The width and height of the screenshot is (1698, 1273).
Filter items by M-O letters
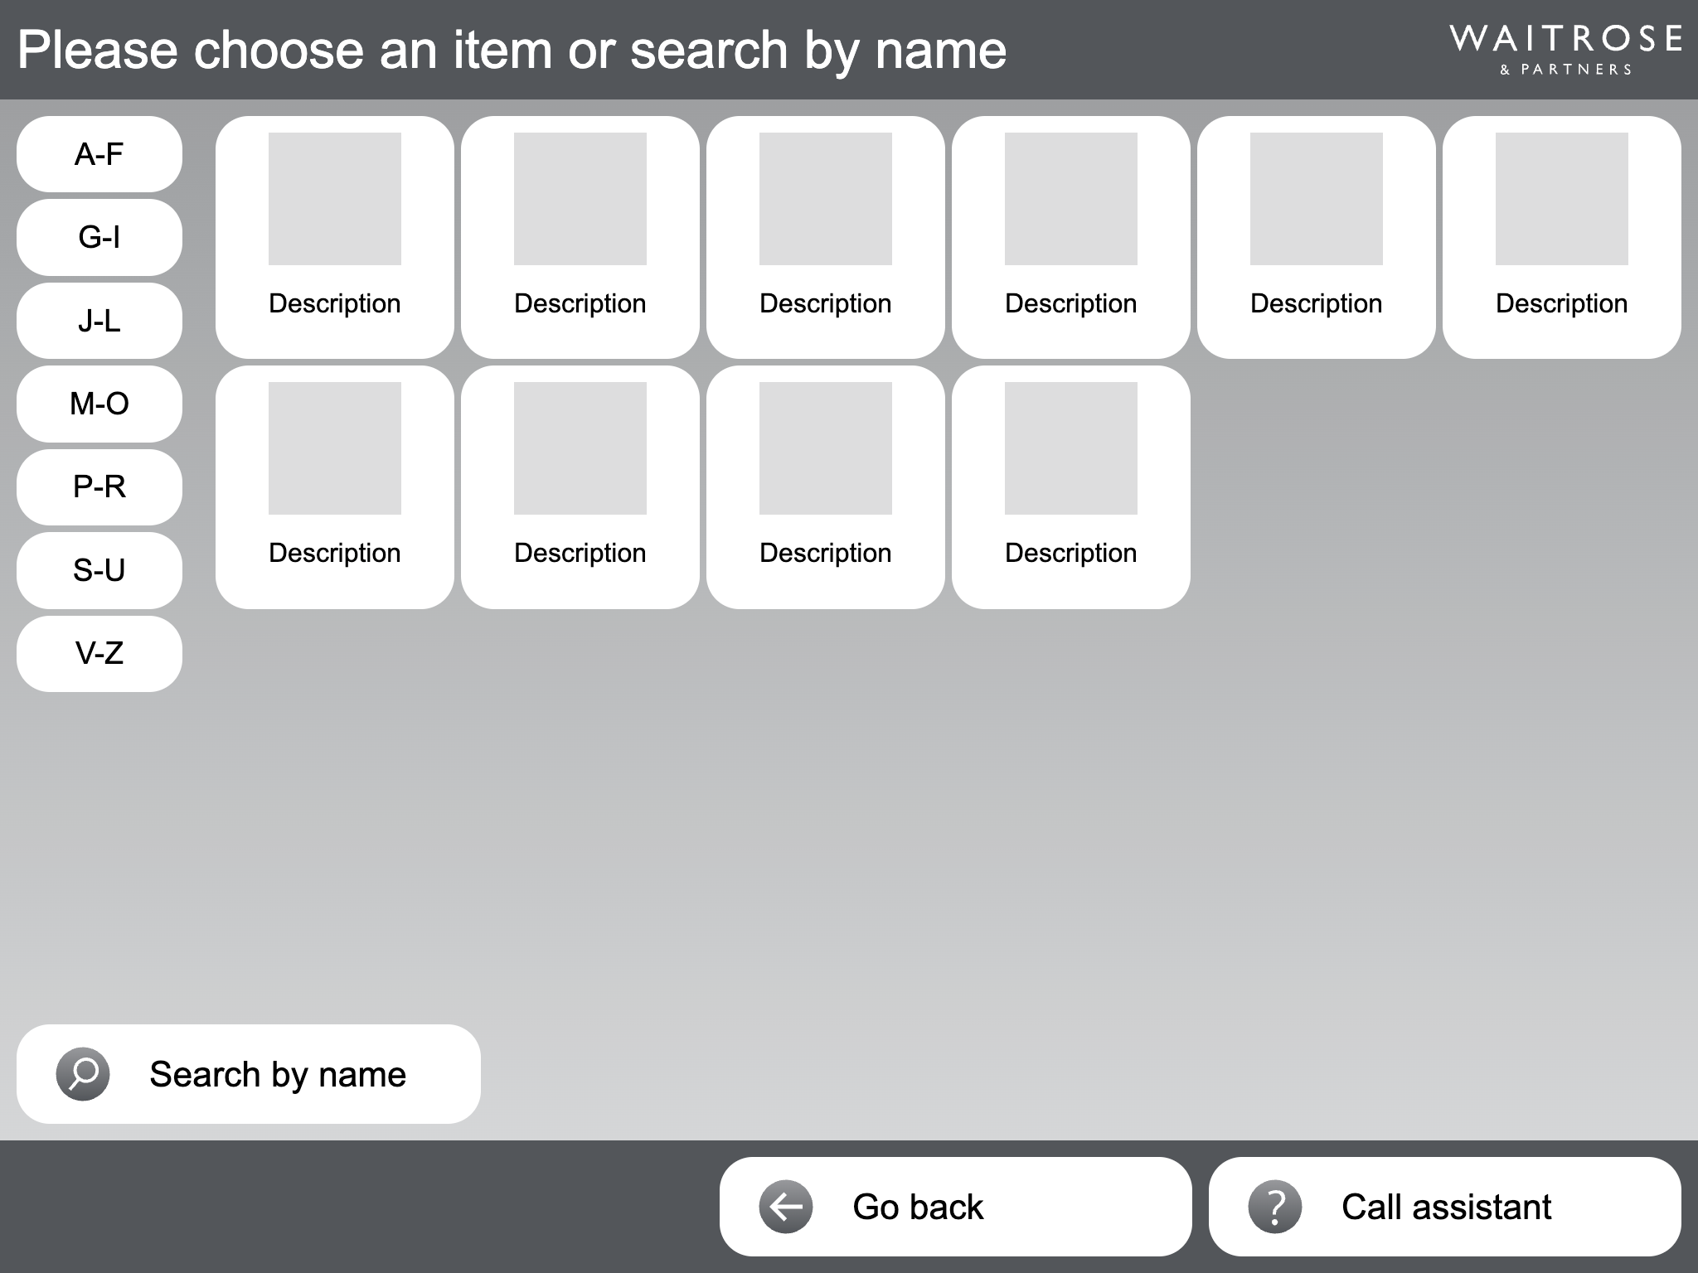(x=99, y=404)
